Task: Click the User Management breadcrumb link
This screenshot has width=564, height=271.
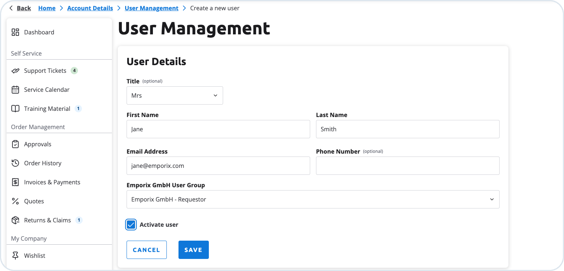Action: coord(151,8)
